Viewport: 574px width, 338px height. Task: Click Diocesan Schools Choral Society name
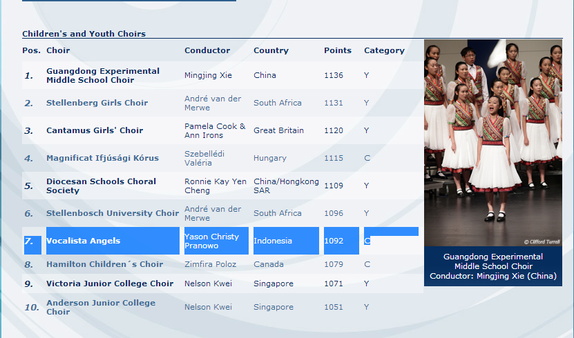[101, 186]
